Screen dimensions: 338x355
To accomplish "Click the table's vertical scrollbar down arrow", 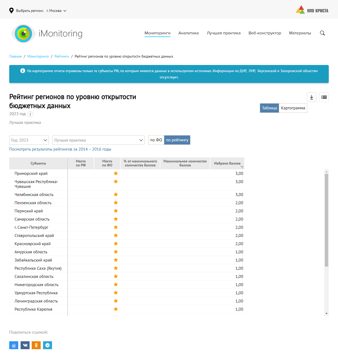I will coord(327,314).
